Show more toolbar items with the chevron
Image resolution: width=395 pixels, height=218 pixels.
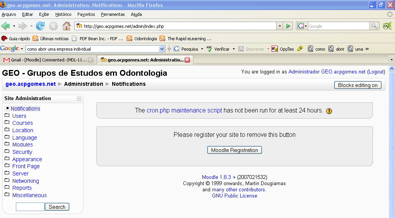pos(367,49)
